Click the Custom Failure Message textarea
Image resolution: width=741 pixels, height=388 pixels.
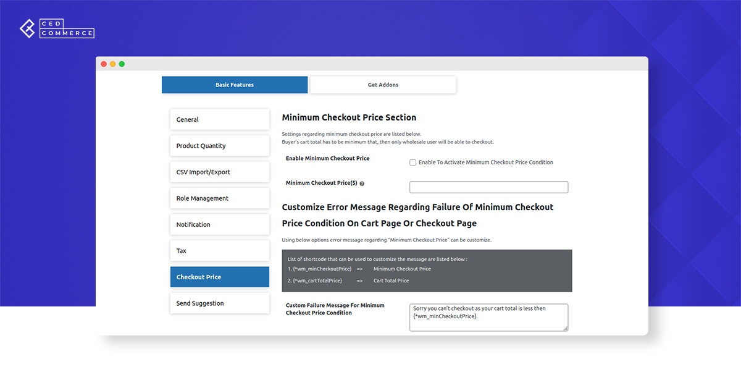488,317
